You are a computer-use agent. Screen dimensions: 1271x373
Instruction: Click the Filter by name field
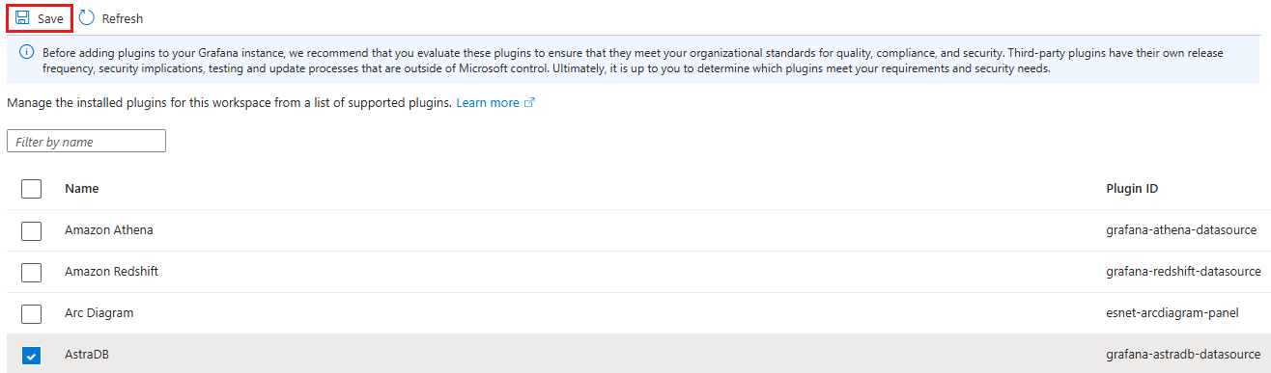(x=86, y=142)
